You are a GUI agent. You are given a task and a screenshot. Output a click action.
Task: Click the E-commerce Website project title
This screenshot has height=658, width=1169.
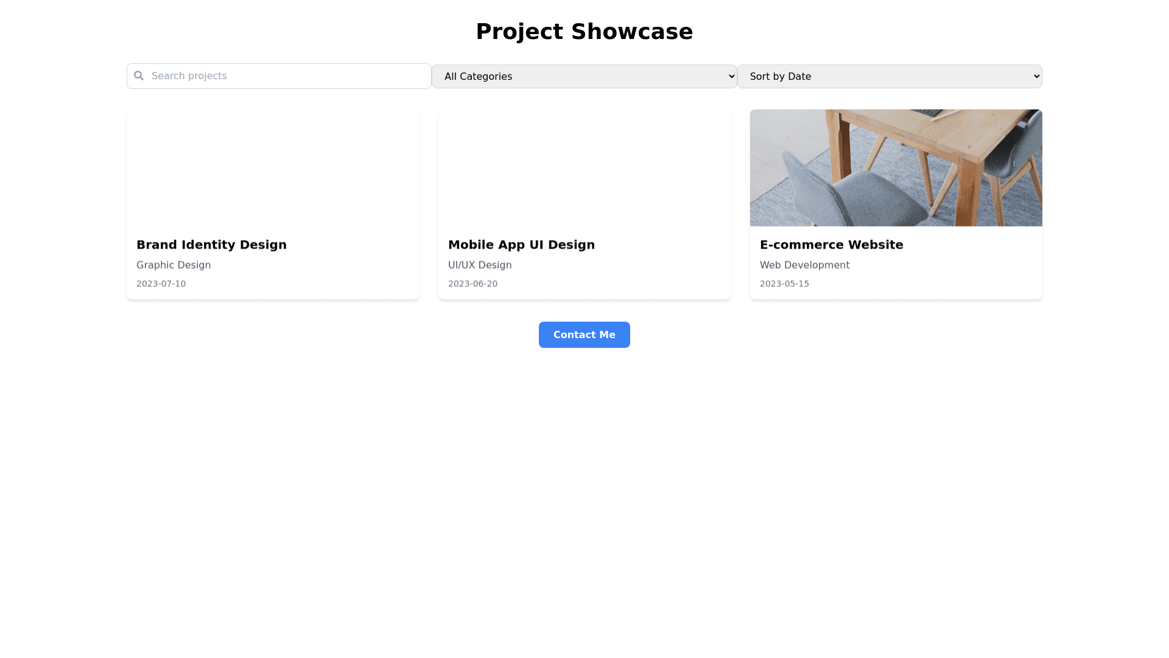[x=831, y=245]
